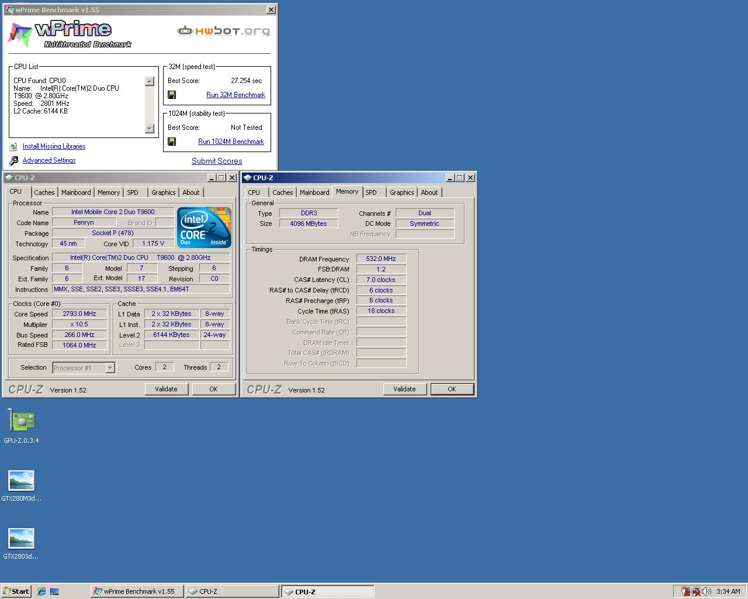Click the 3:34 AM system clock

tap(728, 591)
